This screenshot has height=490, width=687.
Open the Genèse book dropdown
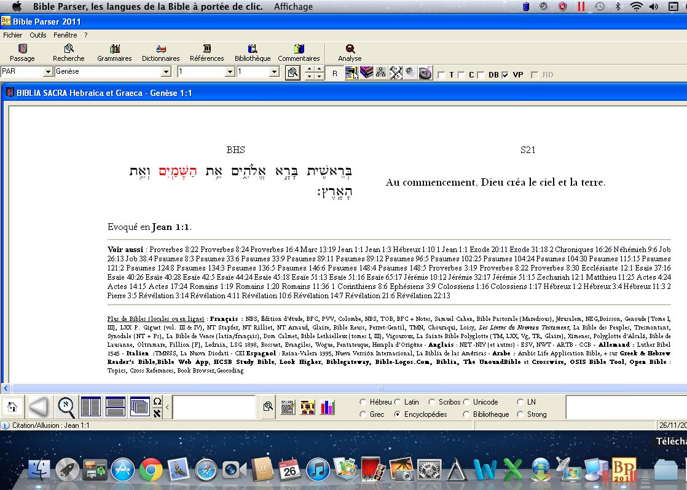(166, 71)
